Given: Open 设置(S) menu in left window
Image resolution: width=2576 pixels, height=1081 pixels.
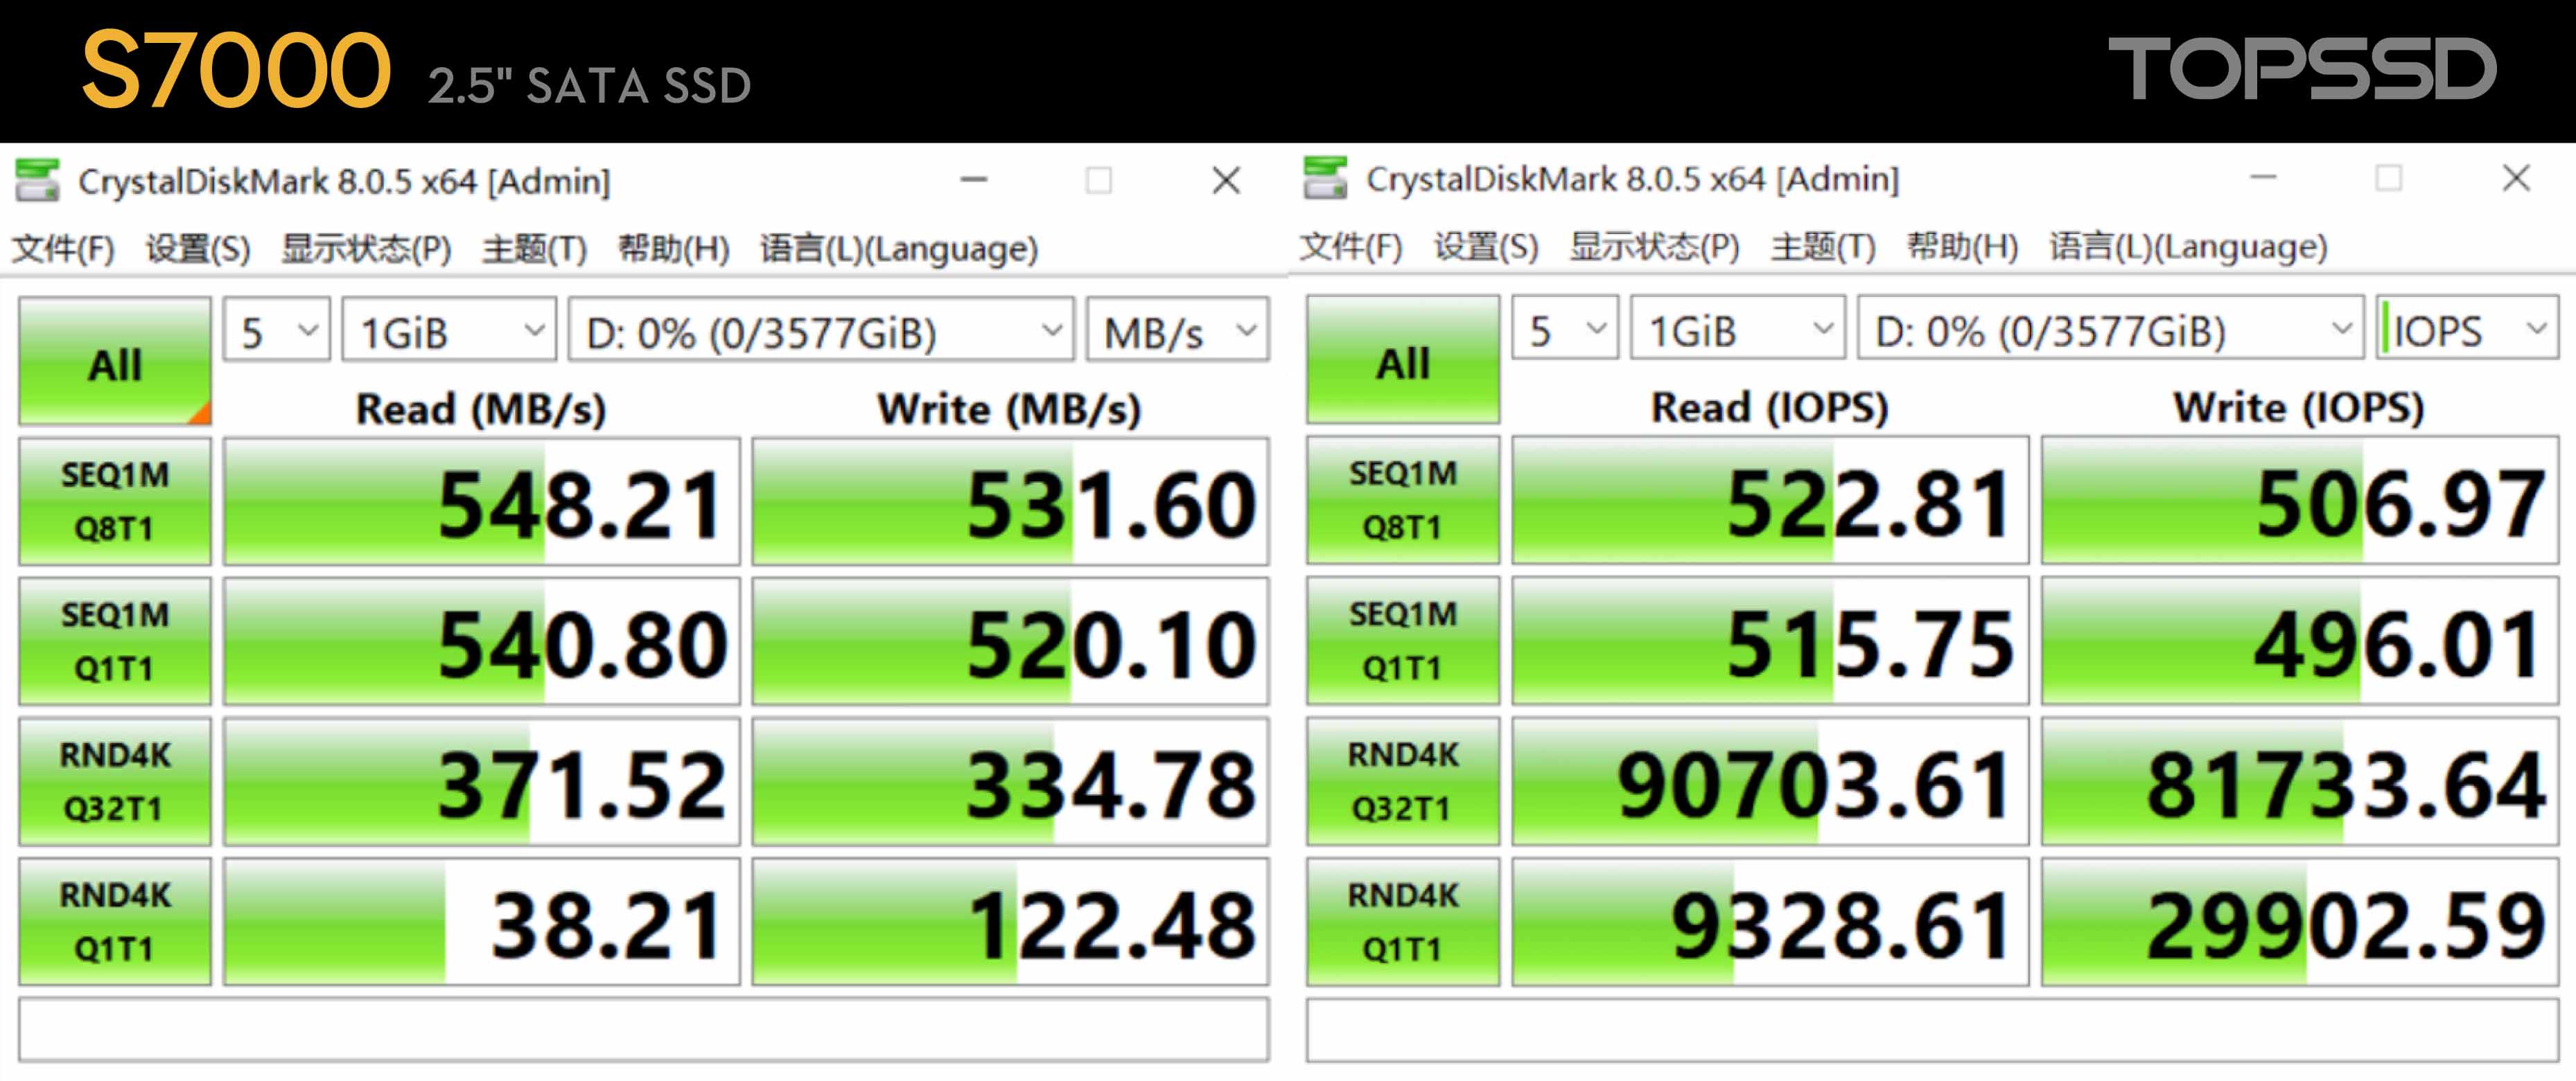Looking at the screenshot, I should tap(198, 248).
